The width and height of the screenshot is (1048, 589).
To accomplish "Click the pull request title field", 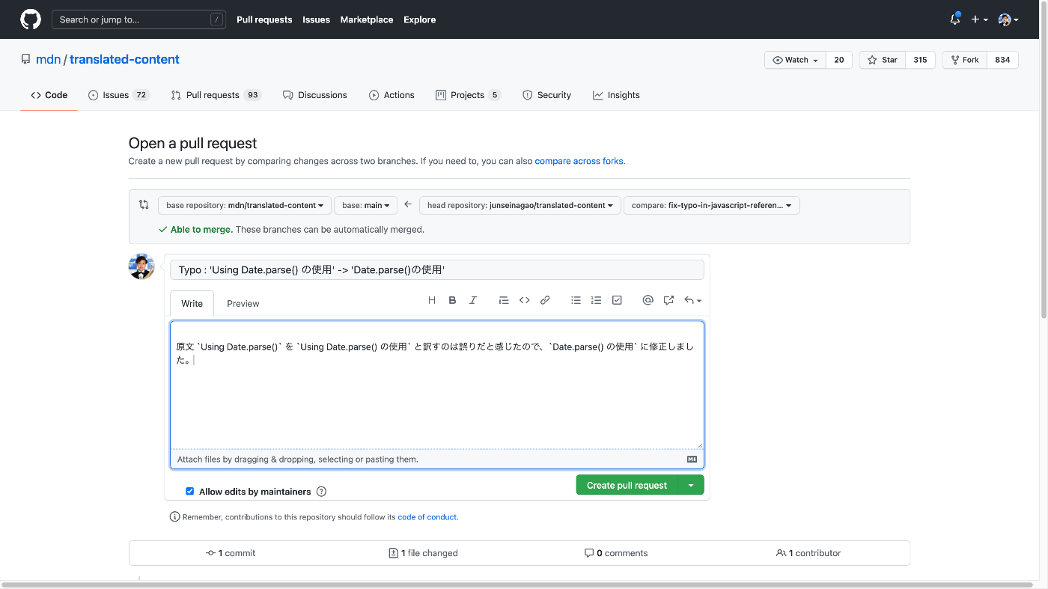I will 437,269.
